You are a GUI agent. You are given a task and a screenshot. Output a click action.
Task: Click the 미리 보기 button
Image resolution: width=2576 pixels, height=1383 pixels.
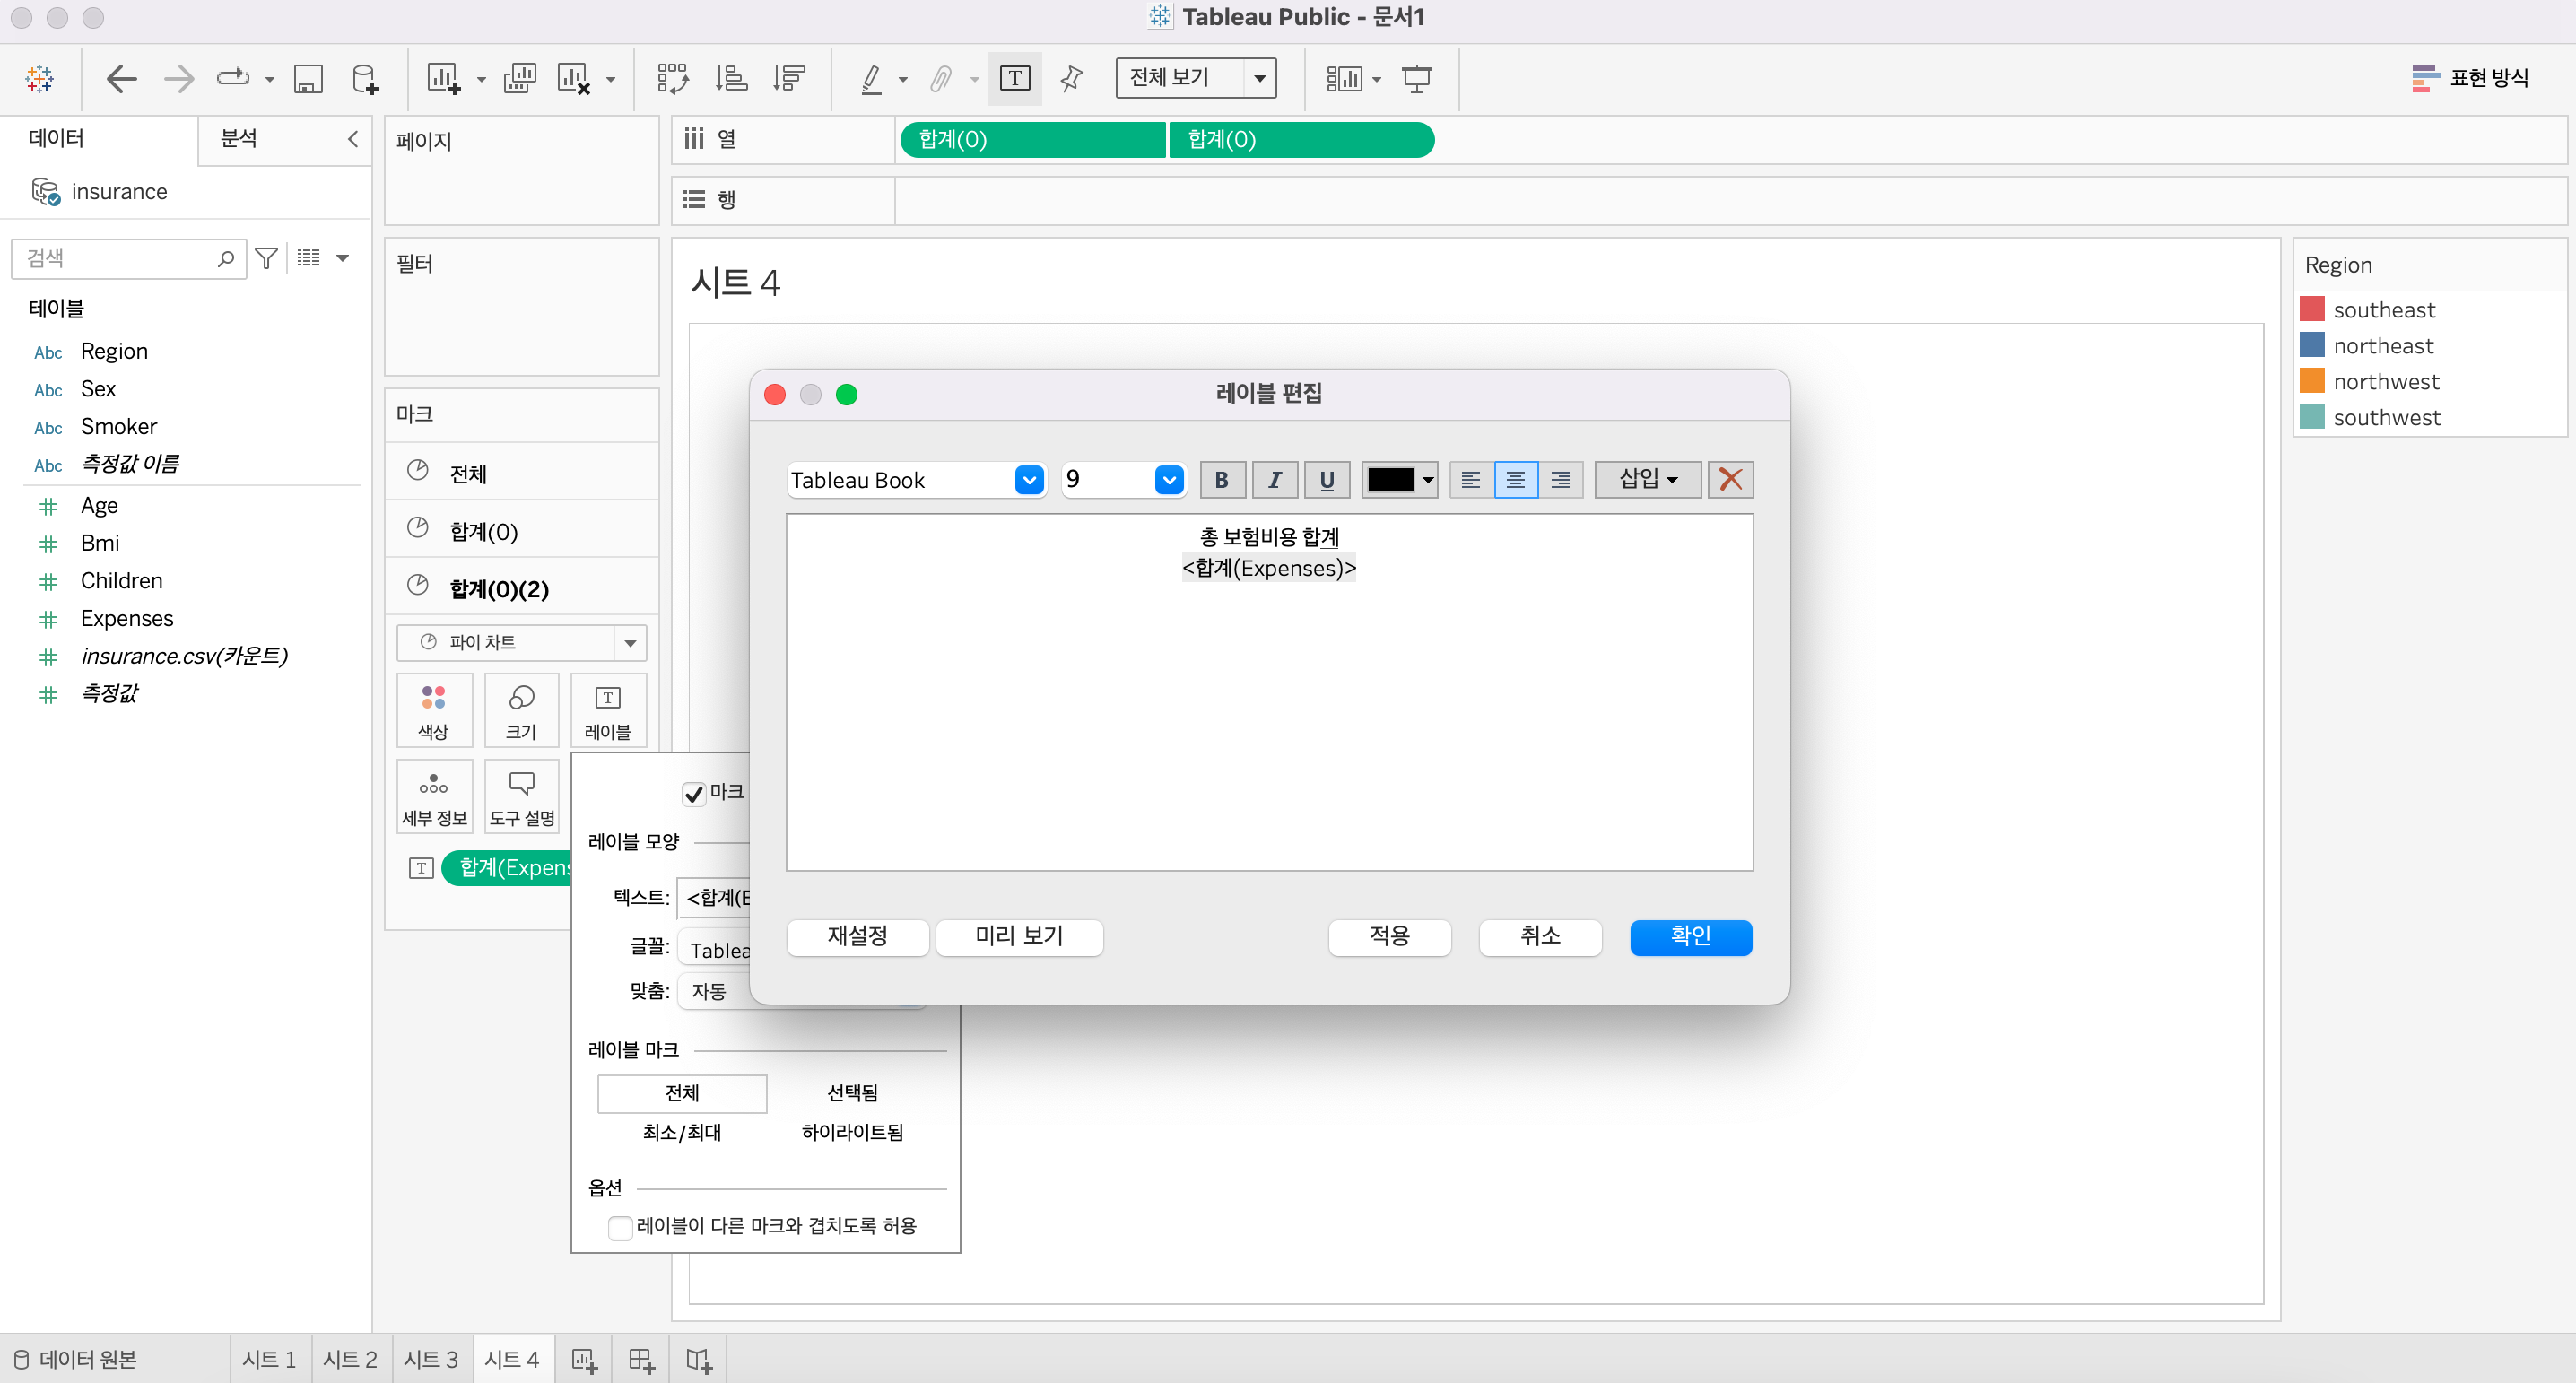(1019, 936)
